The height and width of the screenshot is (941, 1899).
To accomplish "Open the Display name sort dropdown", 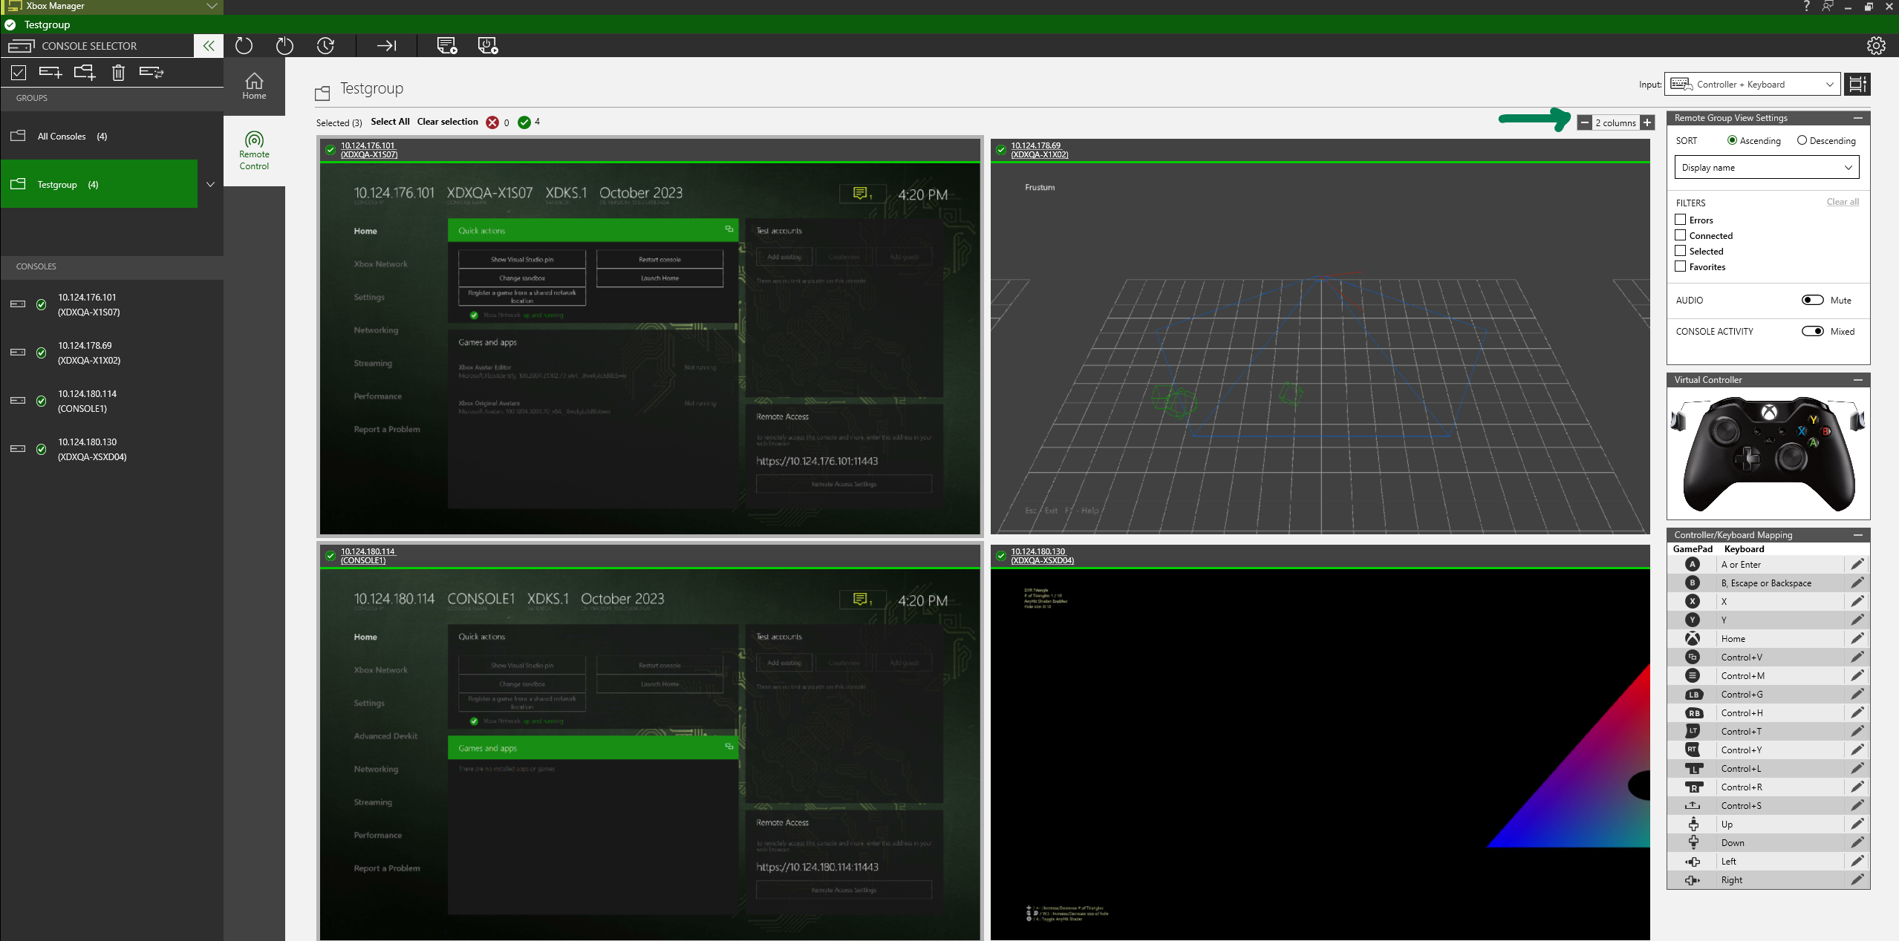I will pyautogui.click(x=1767, y=168).
